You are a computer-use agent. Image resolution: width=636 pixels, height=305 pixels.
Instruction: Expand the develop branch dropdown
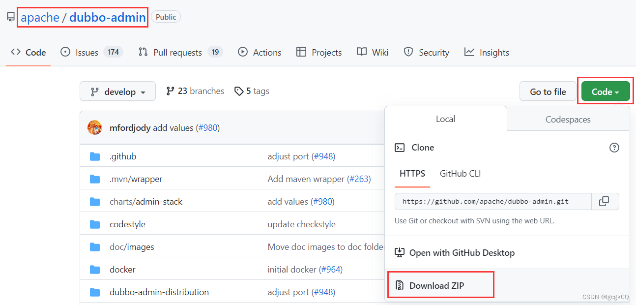coord(117,91)
